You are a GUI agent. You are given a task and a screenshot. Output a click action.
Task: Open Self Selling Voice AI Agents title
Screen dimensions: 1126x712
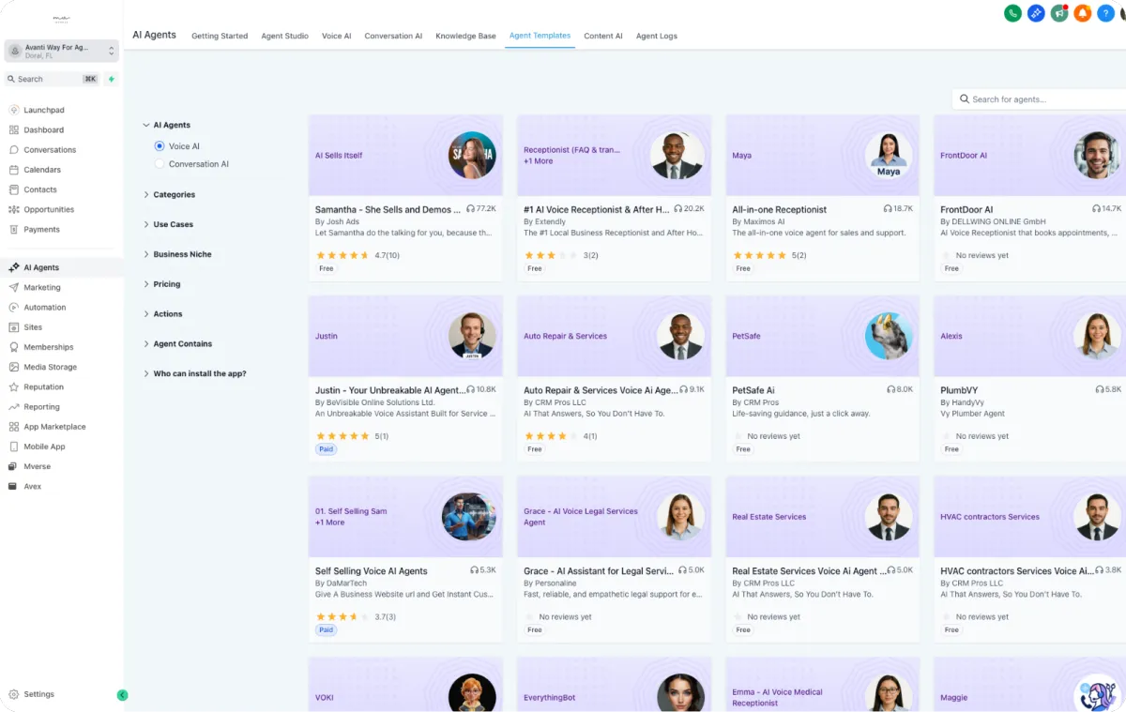[371, 570]
